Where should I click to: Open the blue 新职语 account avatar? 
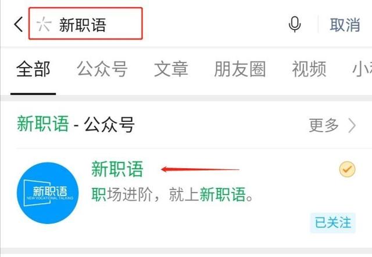click(x=48, y=193)
